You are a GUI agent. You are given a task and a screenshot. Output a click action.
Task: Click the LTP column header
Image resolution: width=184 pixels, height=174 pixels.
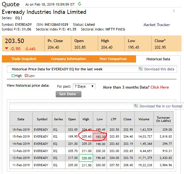114,119
